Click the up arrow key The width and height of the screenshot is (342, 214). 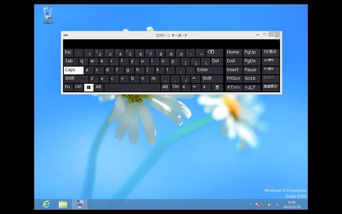pyautogui.click(x=196, y=79)
